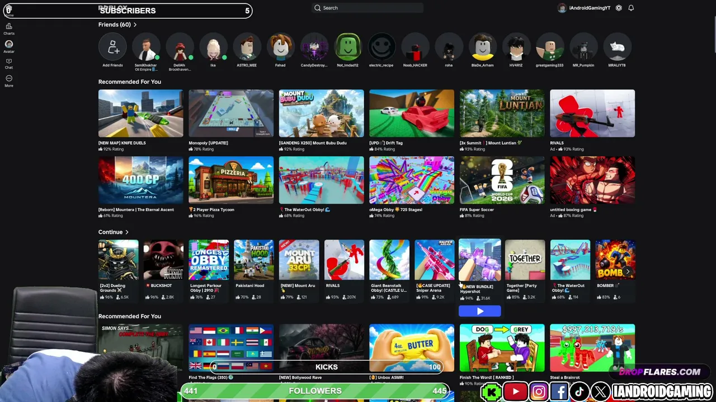Open the 2 Player Pizza Tycoon thumbnail

click(x=231, y=180)
